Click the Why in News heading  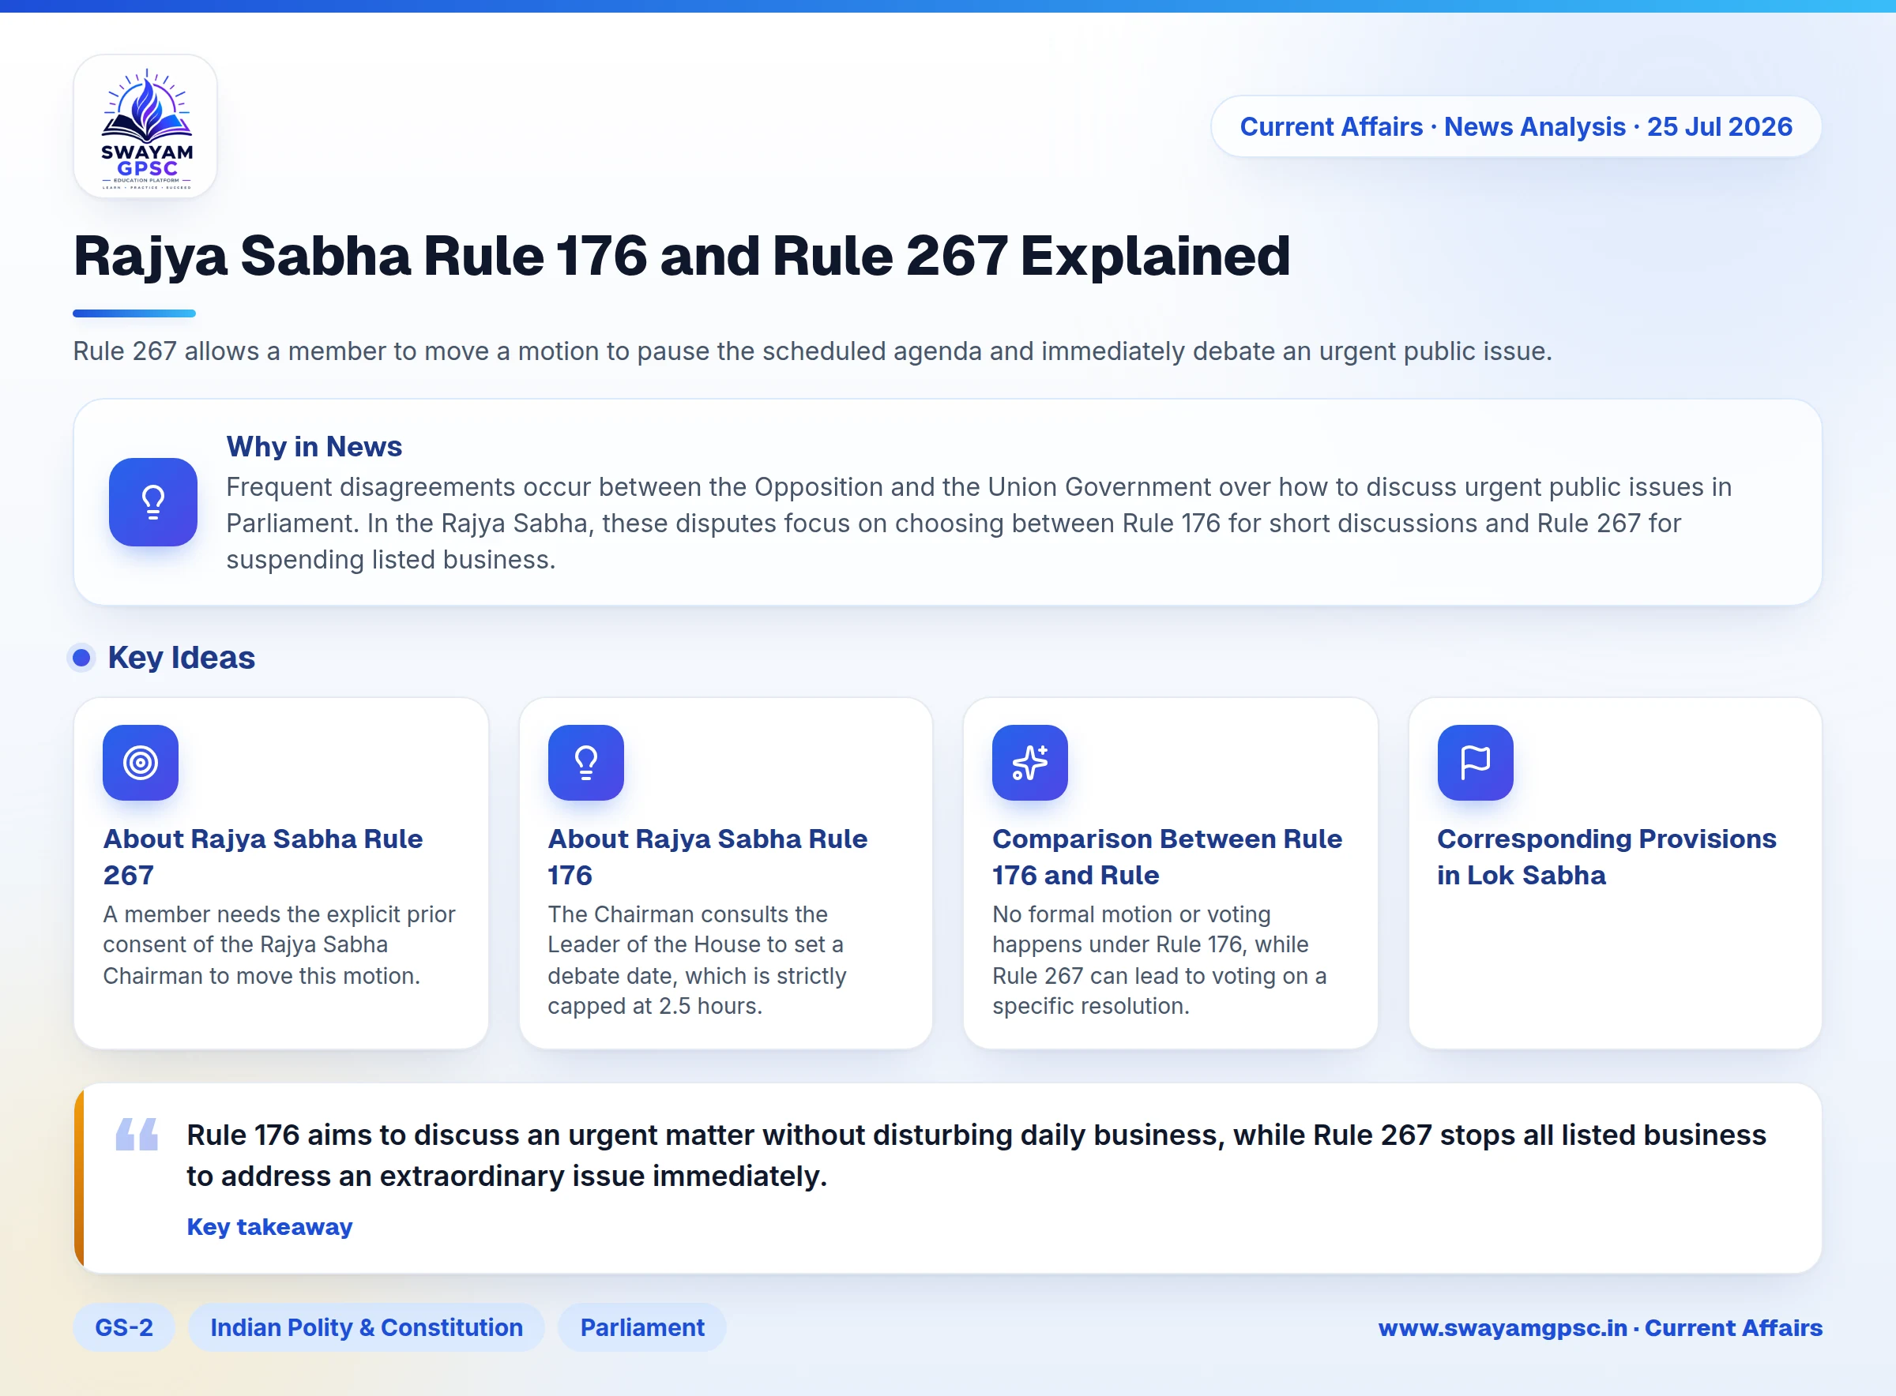point(314,446)
